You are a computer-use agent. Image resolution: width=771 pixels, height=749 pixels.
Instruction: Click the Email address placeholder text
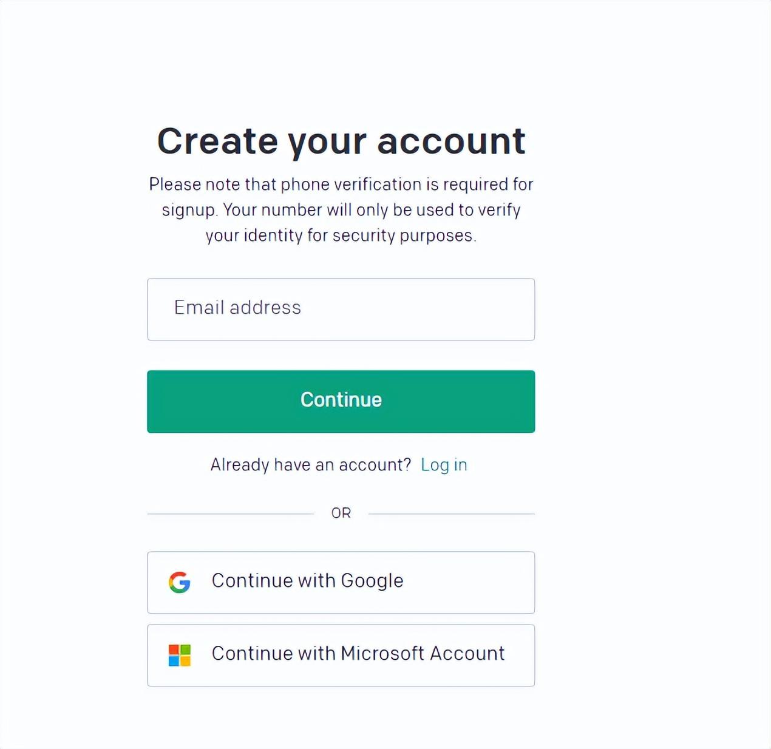point(237,308)
